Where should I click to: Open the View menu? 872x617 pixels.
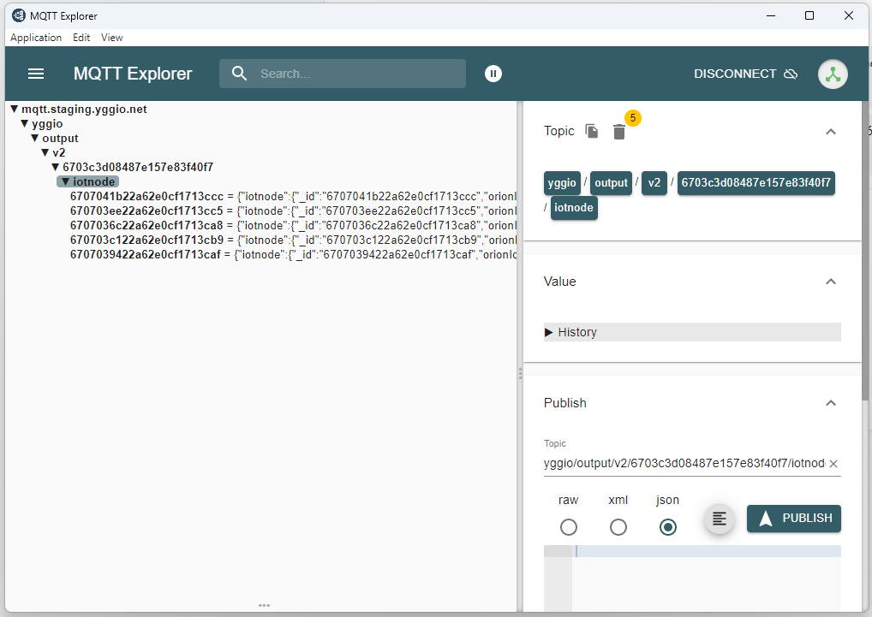tap(111, 37)
